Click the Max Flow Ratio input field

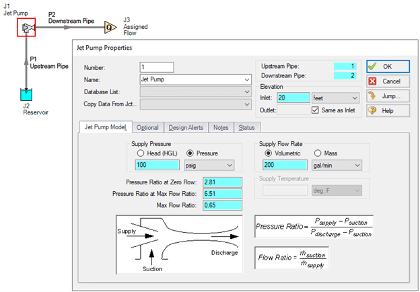tap(222, 205)
